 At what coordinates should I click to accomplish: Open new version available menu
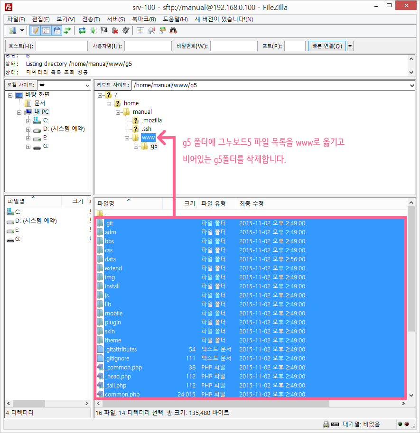click(x=224, y=19)
